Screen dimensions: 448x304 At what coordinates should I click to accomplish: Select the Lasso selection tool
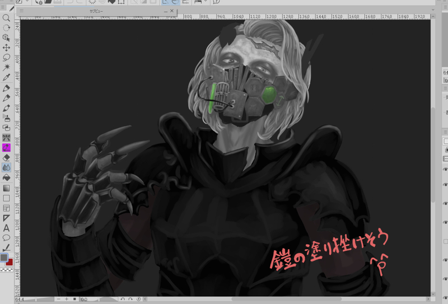6,58
